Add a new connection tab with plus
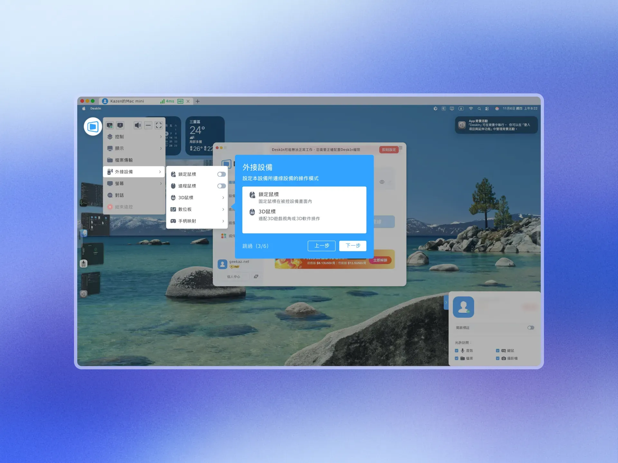Viewport: 618px width, 463px height. pos(198,101)
